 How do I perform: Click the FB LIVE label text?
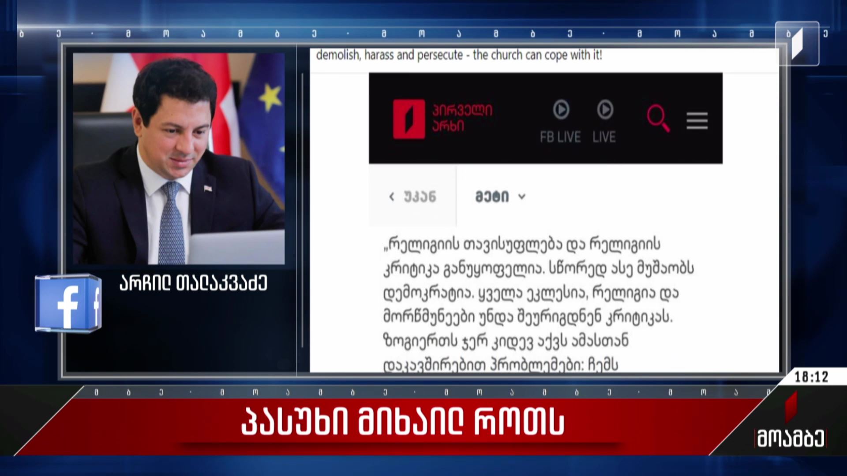click(x=560, y=137)
